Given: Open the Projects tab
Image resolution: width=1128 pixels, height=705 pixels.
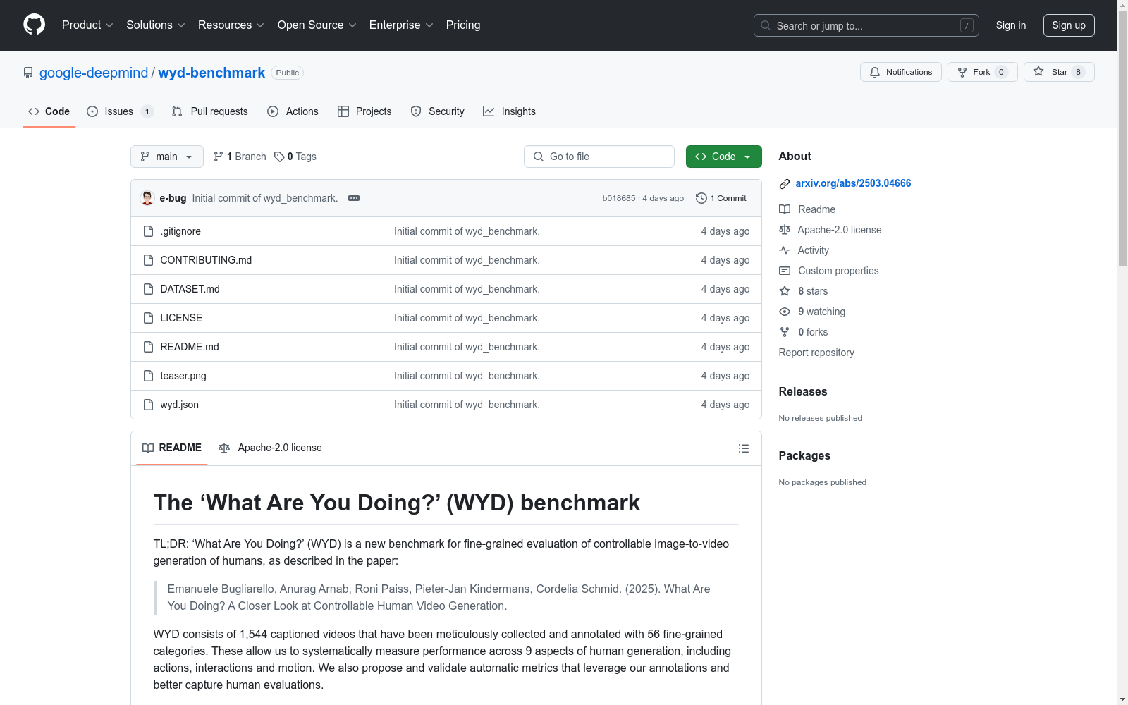Looking at the screenshot, I should 364,111.
